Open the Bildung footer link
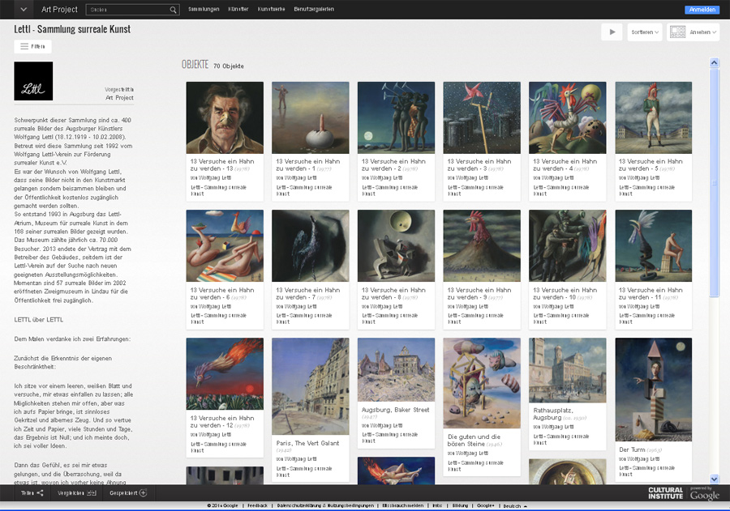The height and width of the screenshot is (511, 730). click(x=460, y=505)
